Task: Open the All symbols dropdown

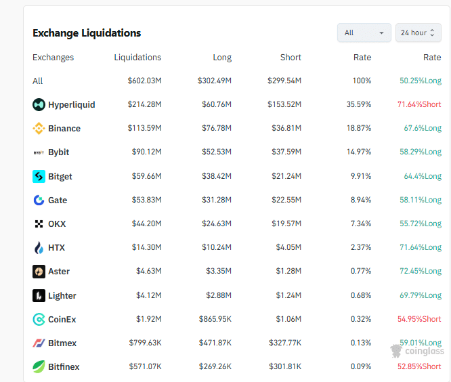Action: pyautogui.click(x=364, y=33)
